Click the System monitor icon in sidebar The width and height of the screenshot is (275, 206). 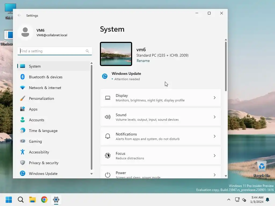(x=23, y=66)
